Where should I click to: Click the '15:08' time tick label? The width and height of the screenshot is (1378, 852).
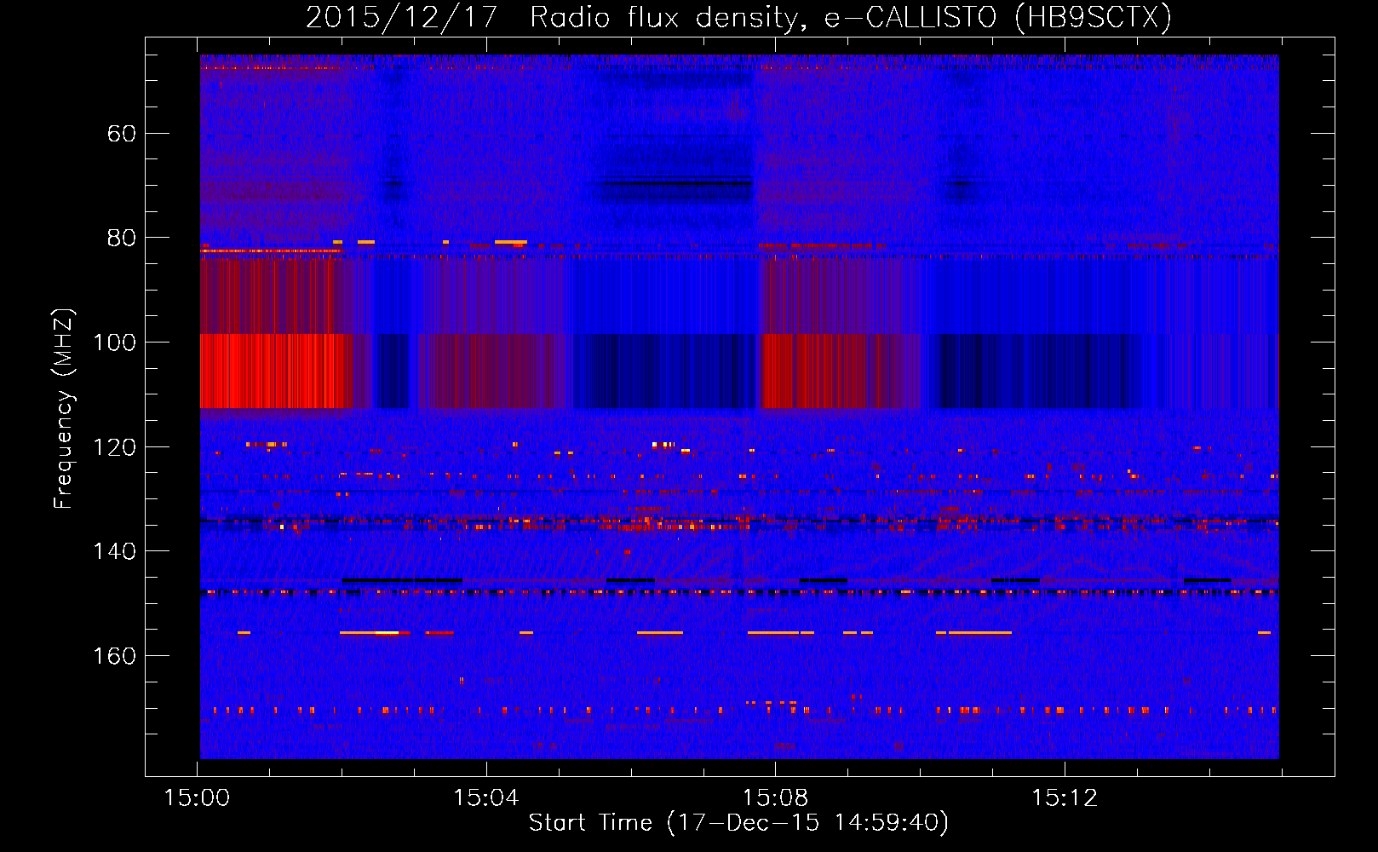pos(775,798)
